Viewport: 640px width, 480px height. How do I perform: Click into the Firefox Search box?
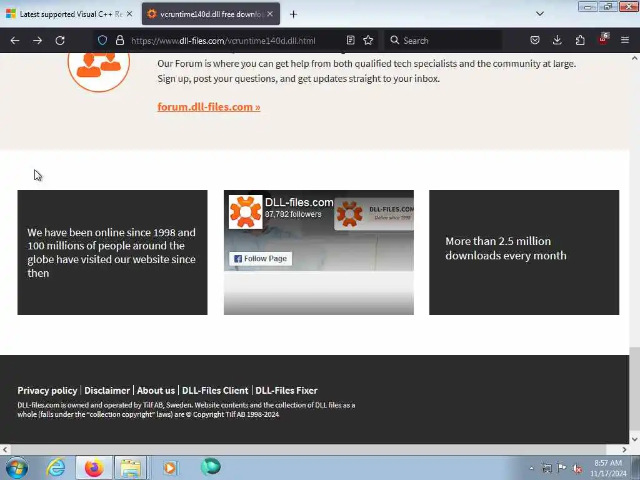click(x=443, y=41)
